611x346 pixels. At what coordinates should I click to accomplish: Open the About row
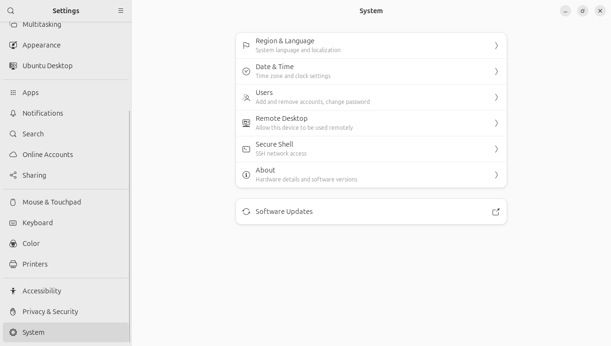point(371,175)
